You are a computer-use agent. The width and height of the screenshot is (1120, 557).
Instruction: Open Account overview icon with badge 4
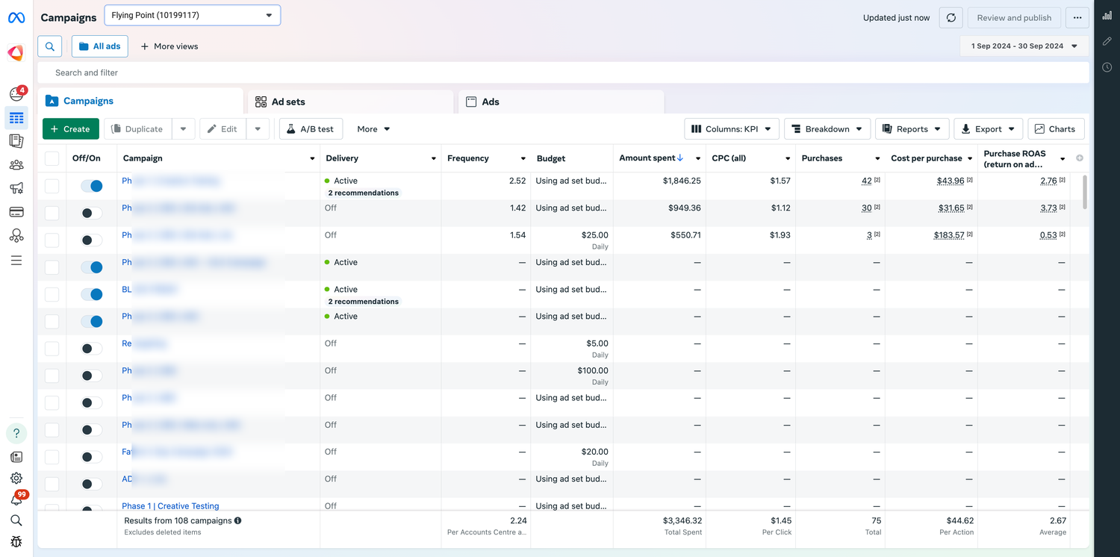(16, 93)
